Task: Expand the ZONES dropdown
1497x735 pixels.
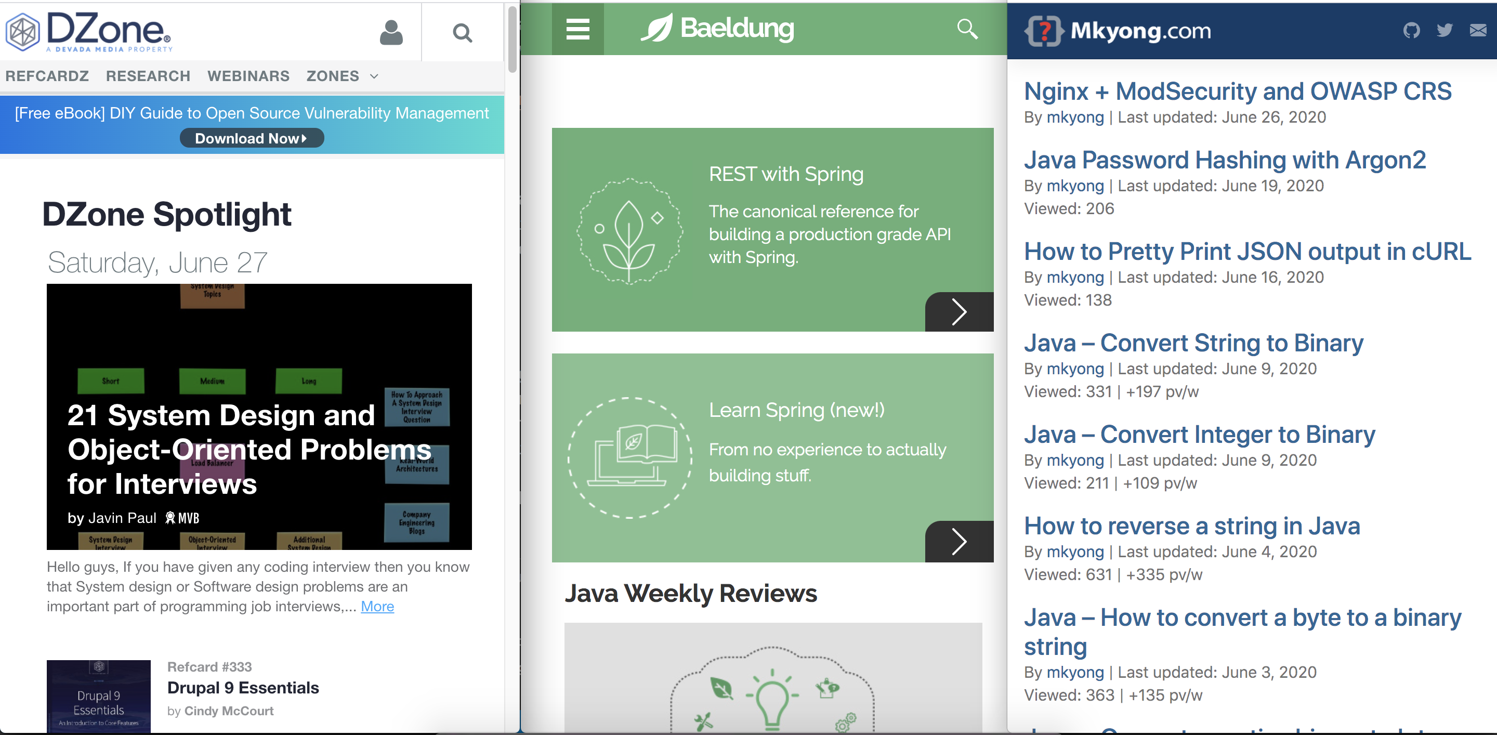Action: coord(343,76)
